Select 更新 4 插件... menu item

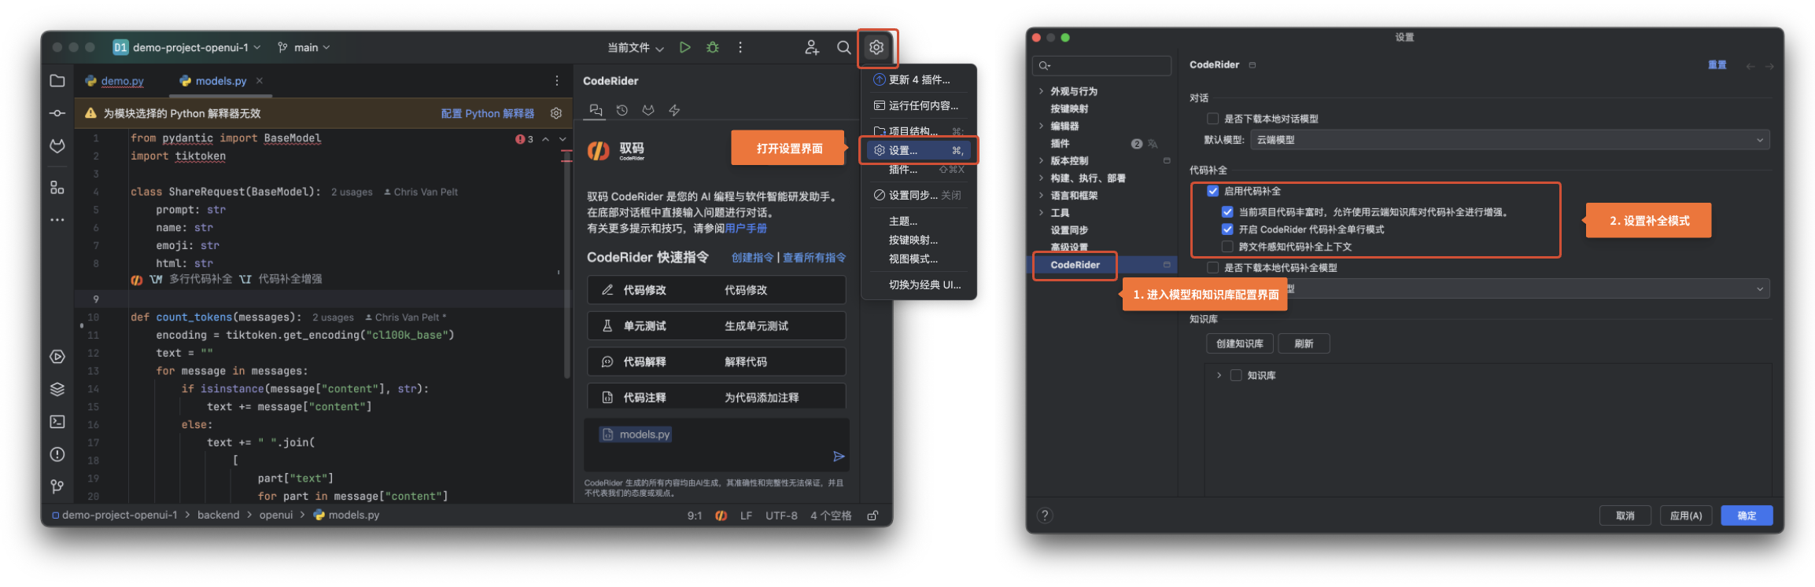918,79
